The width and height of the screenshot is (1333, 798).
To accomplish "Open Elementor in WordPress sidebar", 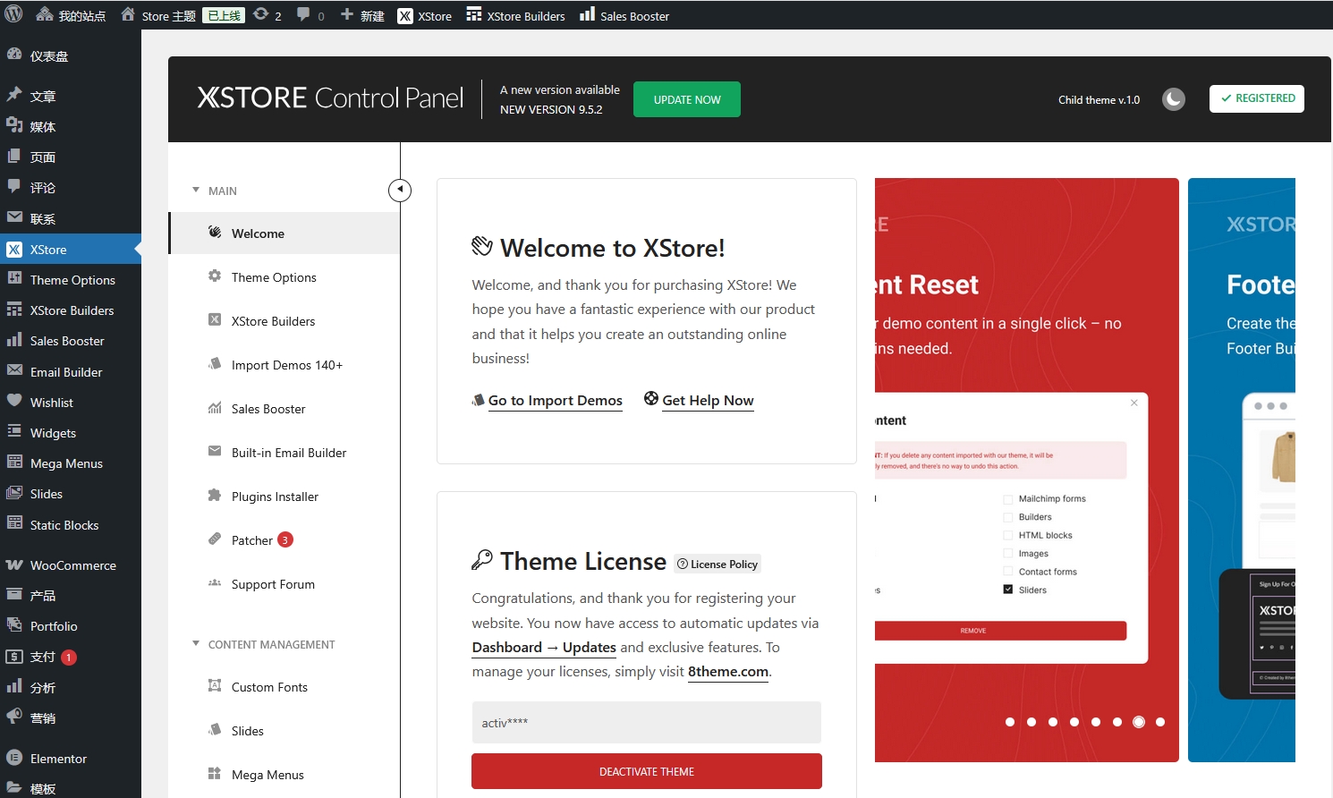I will [71, 759].
